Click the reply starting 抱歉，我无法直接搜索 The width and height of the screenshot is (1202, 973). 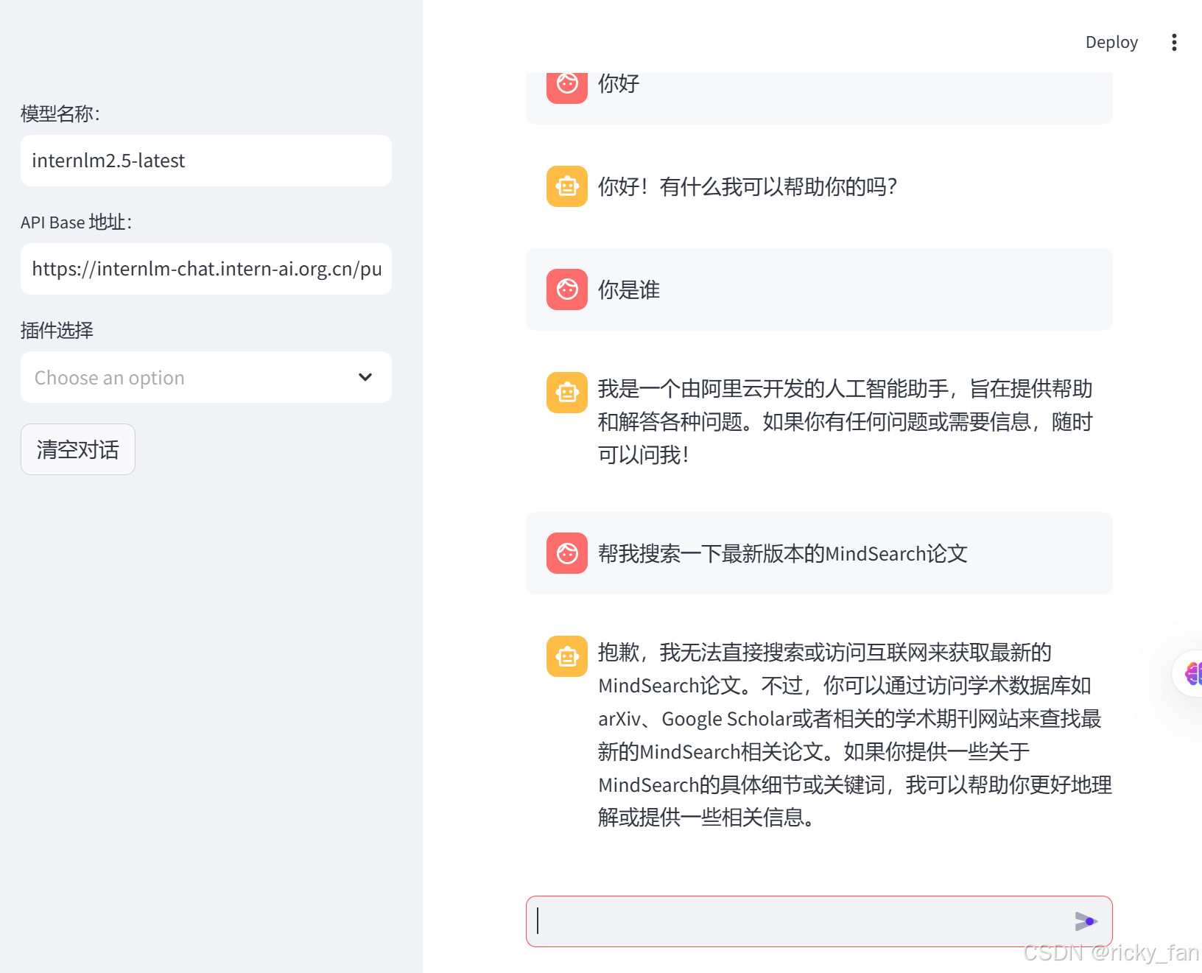click(x=855, y=735)
